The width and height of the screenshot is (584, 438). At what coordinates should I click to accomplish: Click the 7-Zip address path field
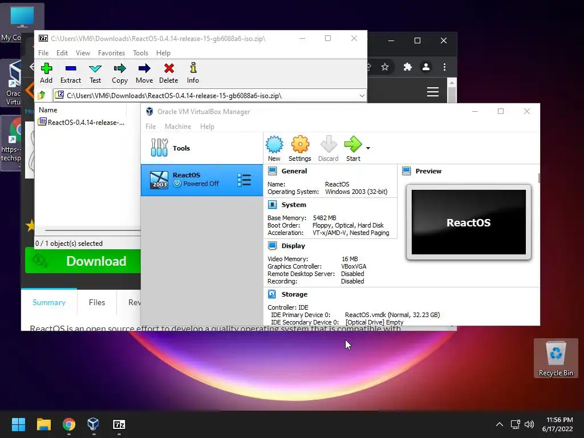(x=210, y=96)
